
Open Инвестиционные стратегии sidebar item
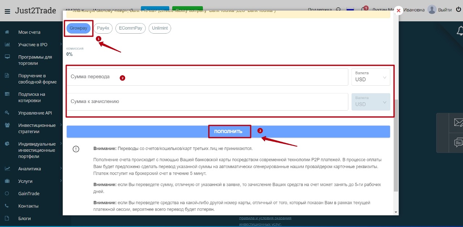click(37, 128)
